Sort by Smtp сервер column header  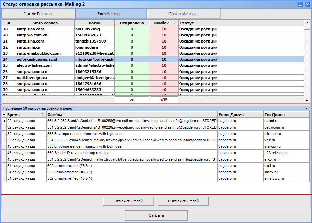[45, 23]
